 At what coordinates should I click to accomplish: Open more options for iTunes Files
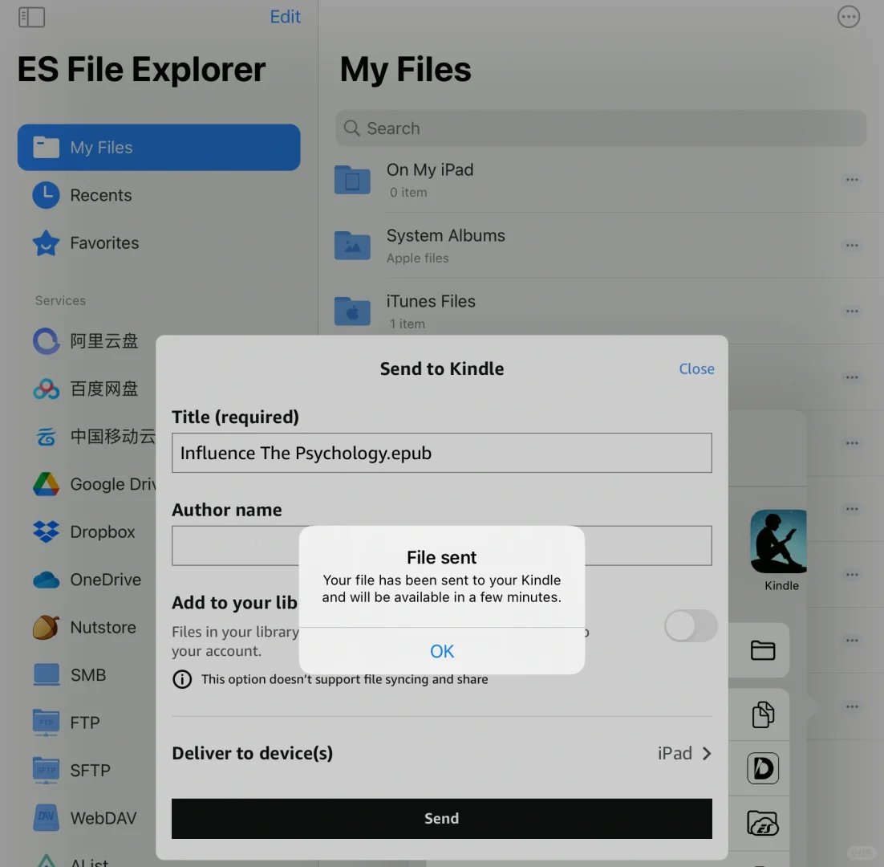pyautogui.click(x=852, y=311)
